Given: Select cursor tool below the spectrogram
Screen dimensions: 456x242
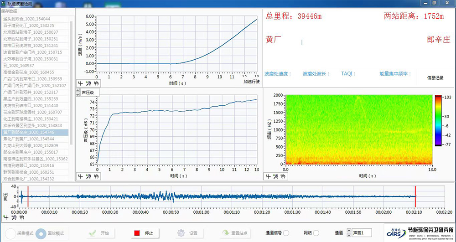Looking at the screenshot, I should pos(268,176).
